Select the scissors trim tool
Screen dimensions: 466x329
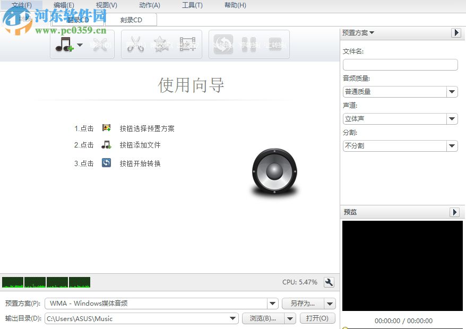pyautogui.click(x=136, y=44)
